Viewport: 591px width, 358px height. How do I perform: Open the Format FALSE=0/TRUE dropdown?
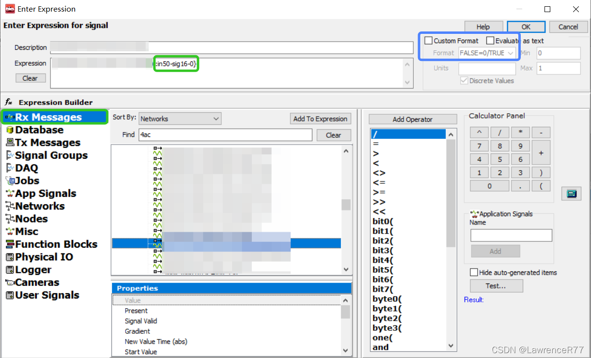488,53
